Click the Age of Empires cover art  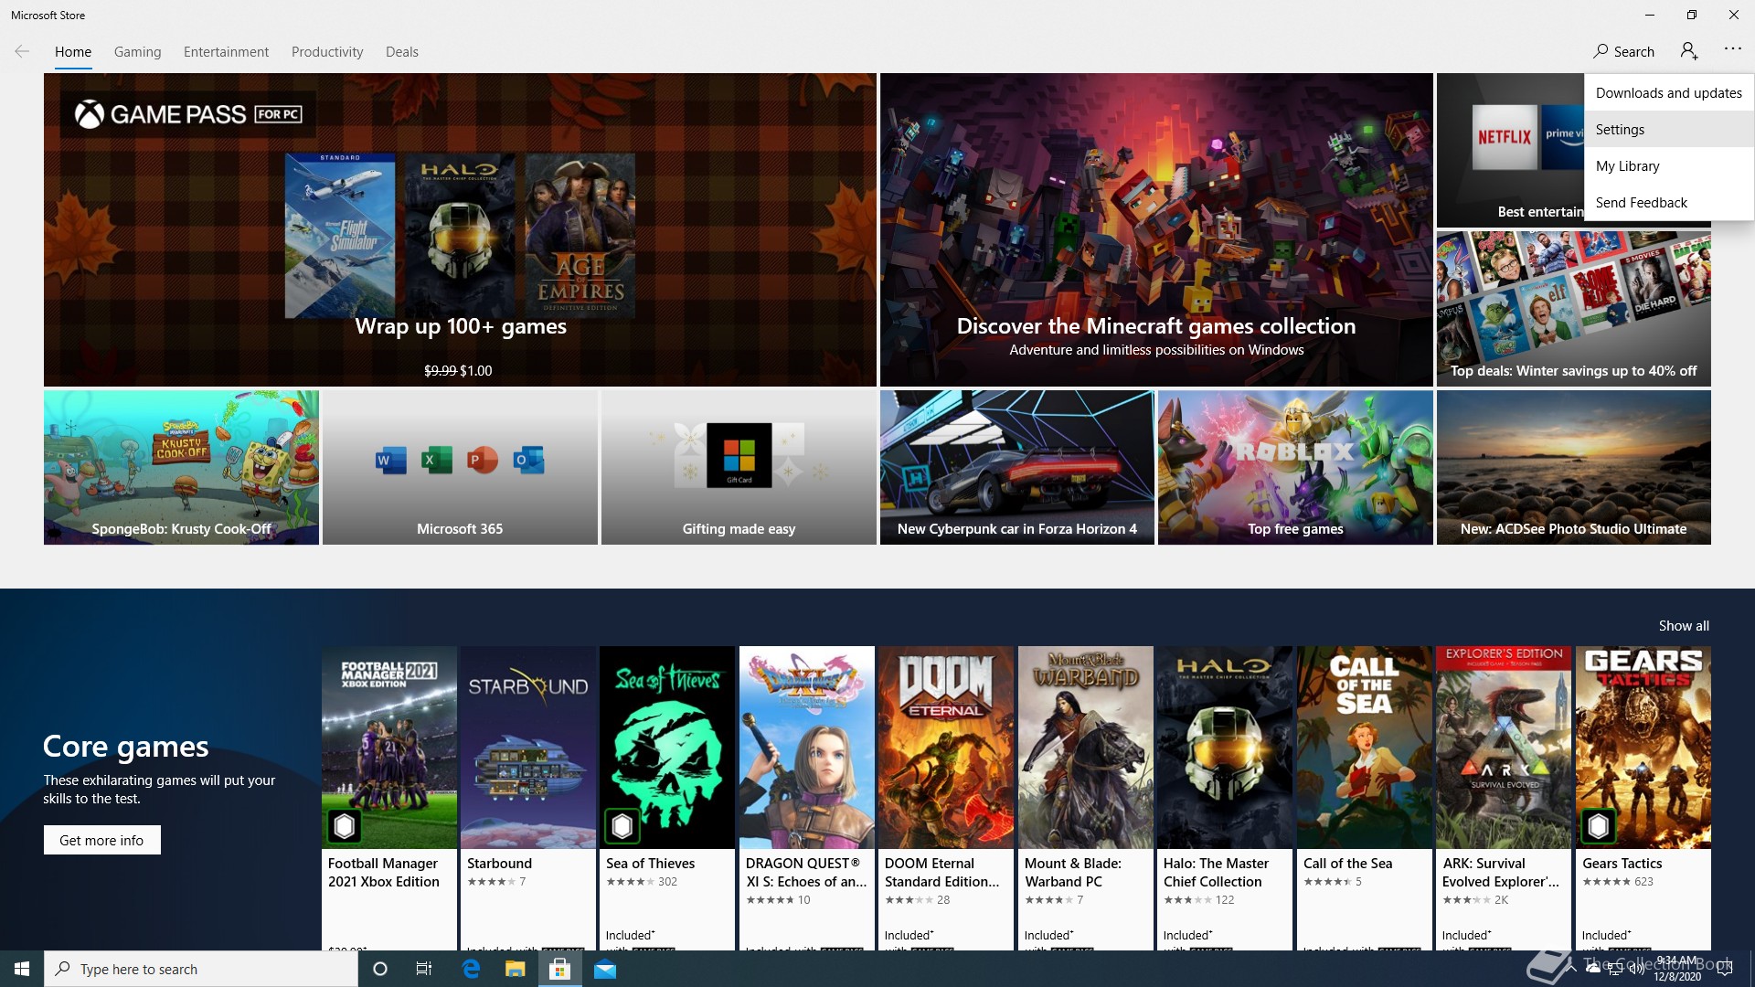pyautogui.click(x=580, y=236)
